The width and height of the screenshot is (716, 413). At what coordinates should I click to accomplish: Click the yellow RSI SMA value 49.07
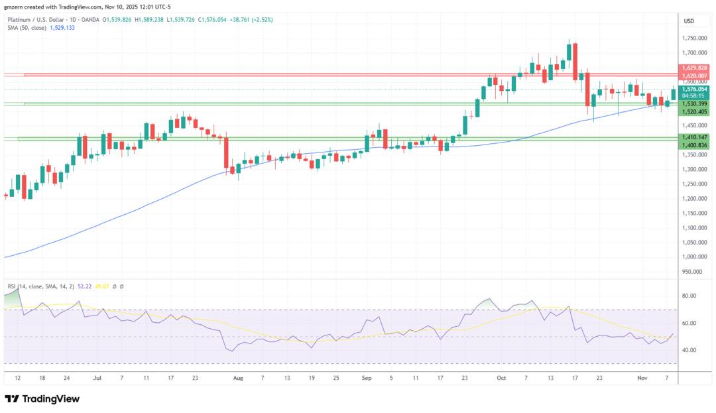tap(102, 286)
